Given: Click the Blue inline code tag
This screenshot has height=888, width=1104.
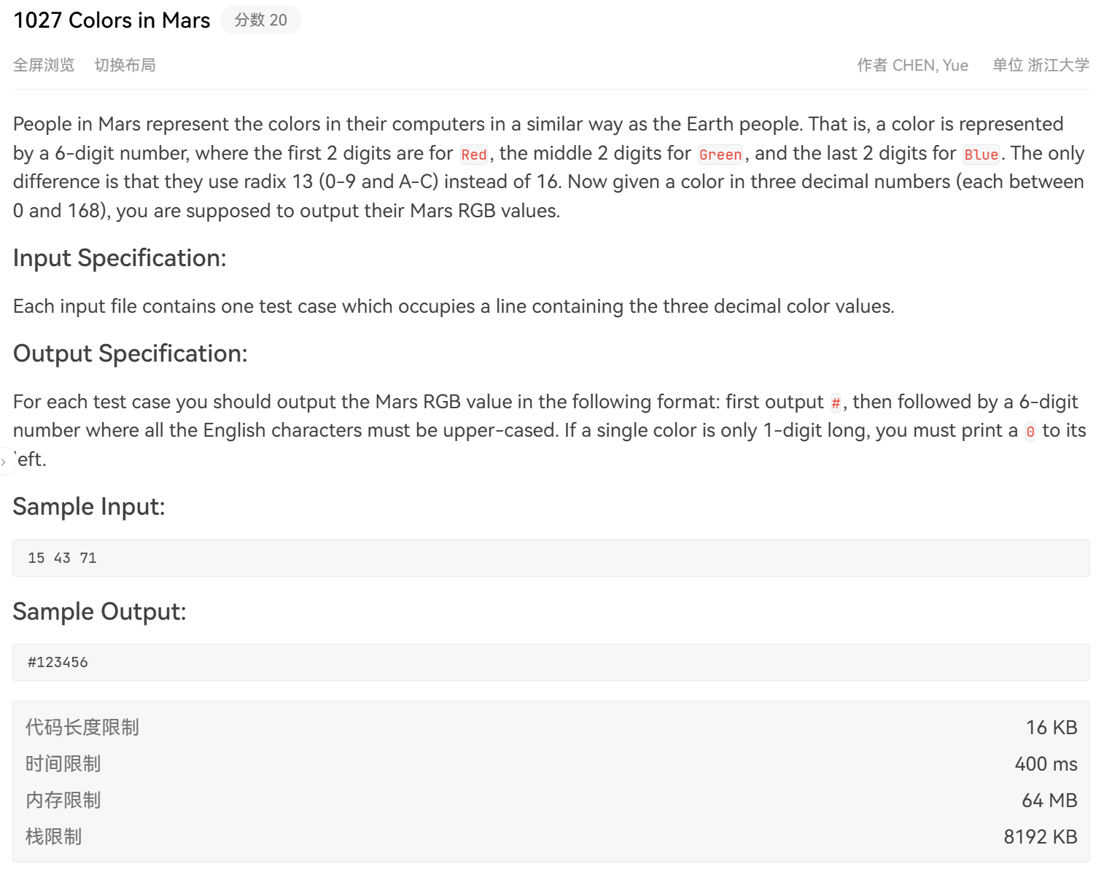Looking at the screenshot, I should click(x=981, y=155).
